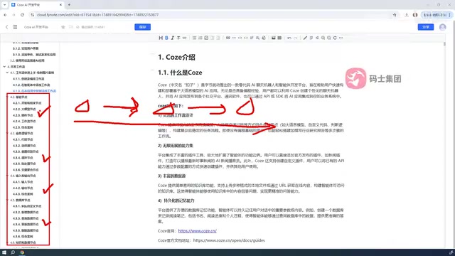The width and height of the screenshot is (455, 256).
Task: Collapse the '4. 开发工作流' outline section
Action: pos(4,67)
